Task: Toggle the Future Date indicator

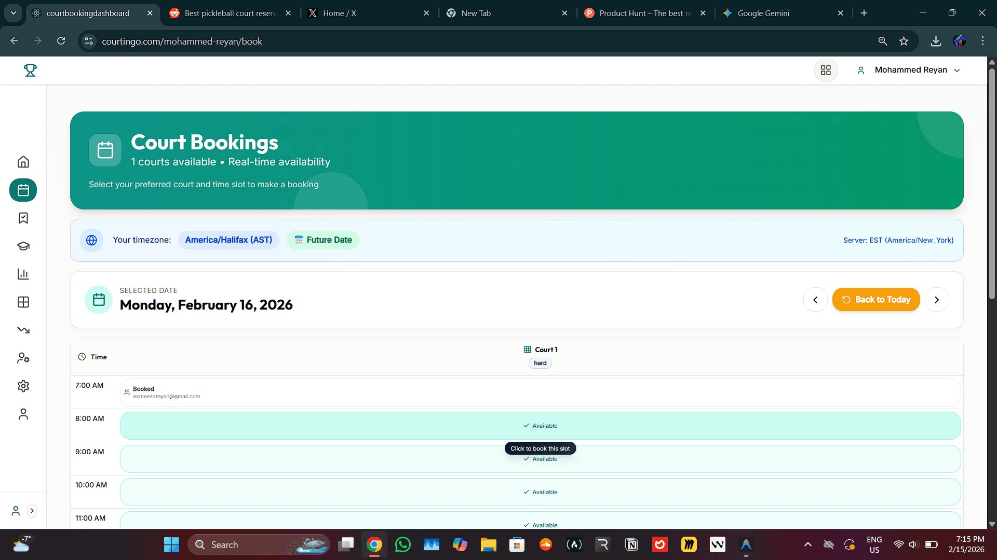Action: click(x=322, y=240)
